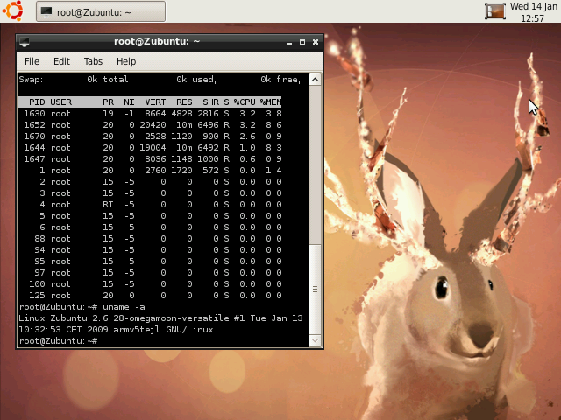Click the '0k total,' swap value
This screenshot has height=420, width=561.
110,80
